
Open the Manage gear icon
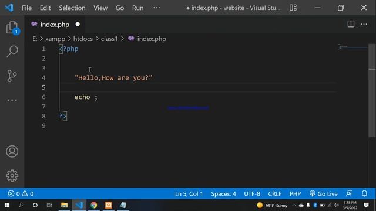coord(12,176)
